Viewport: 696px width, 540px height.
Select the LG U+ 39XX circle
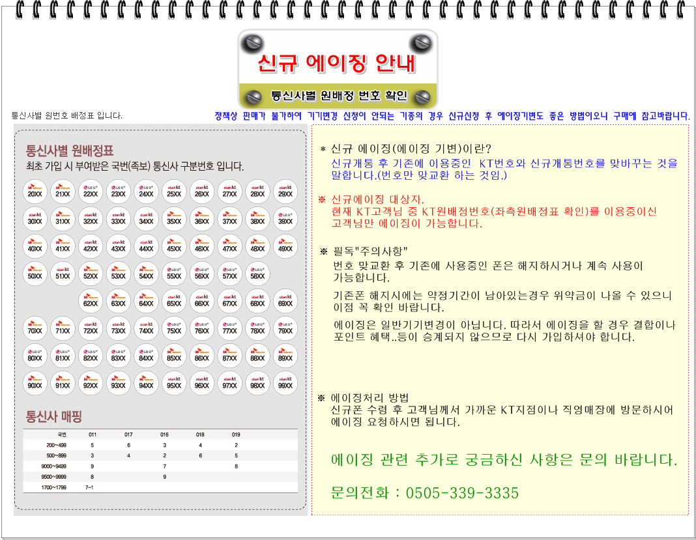(285, 218)
